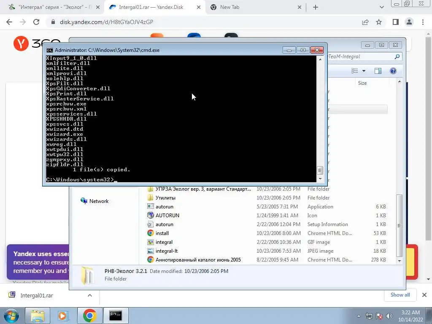Image resolution: width=432 pixels, height=324 pixels.
Task: Click the cmd window scroll up arrow
Action: click(x=320, y=59)
